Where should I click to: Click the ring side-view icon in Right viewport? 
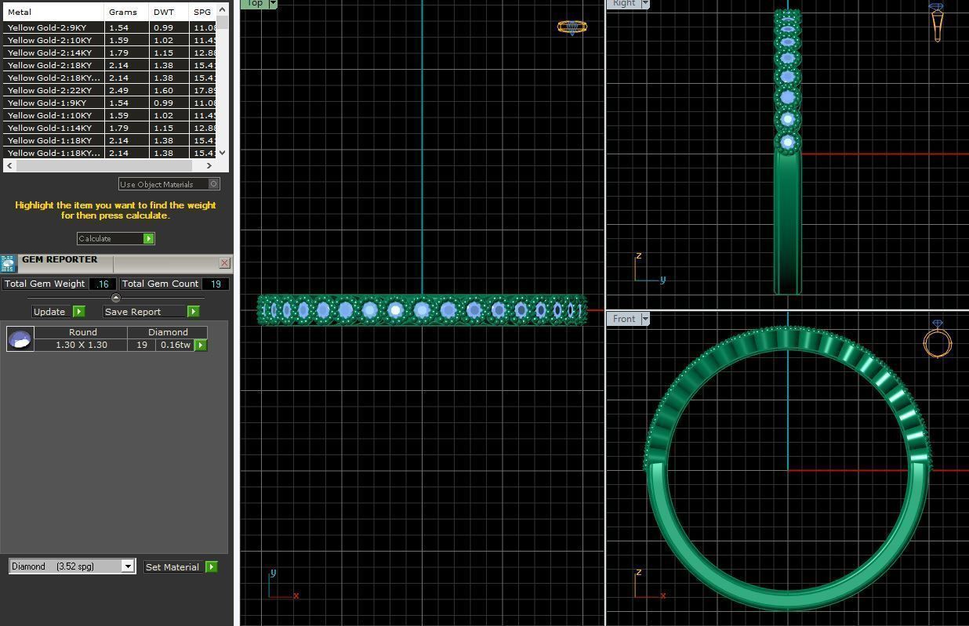pos(937,22)
